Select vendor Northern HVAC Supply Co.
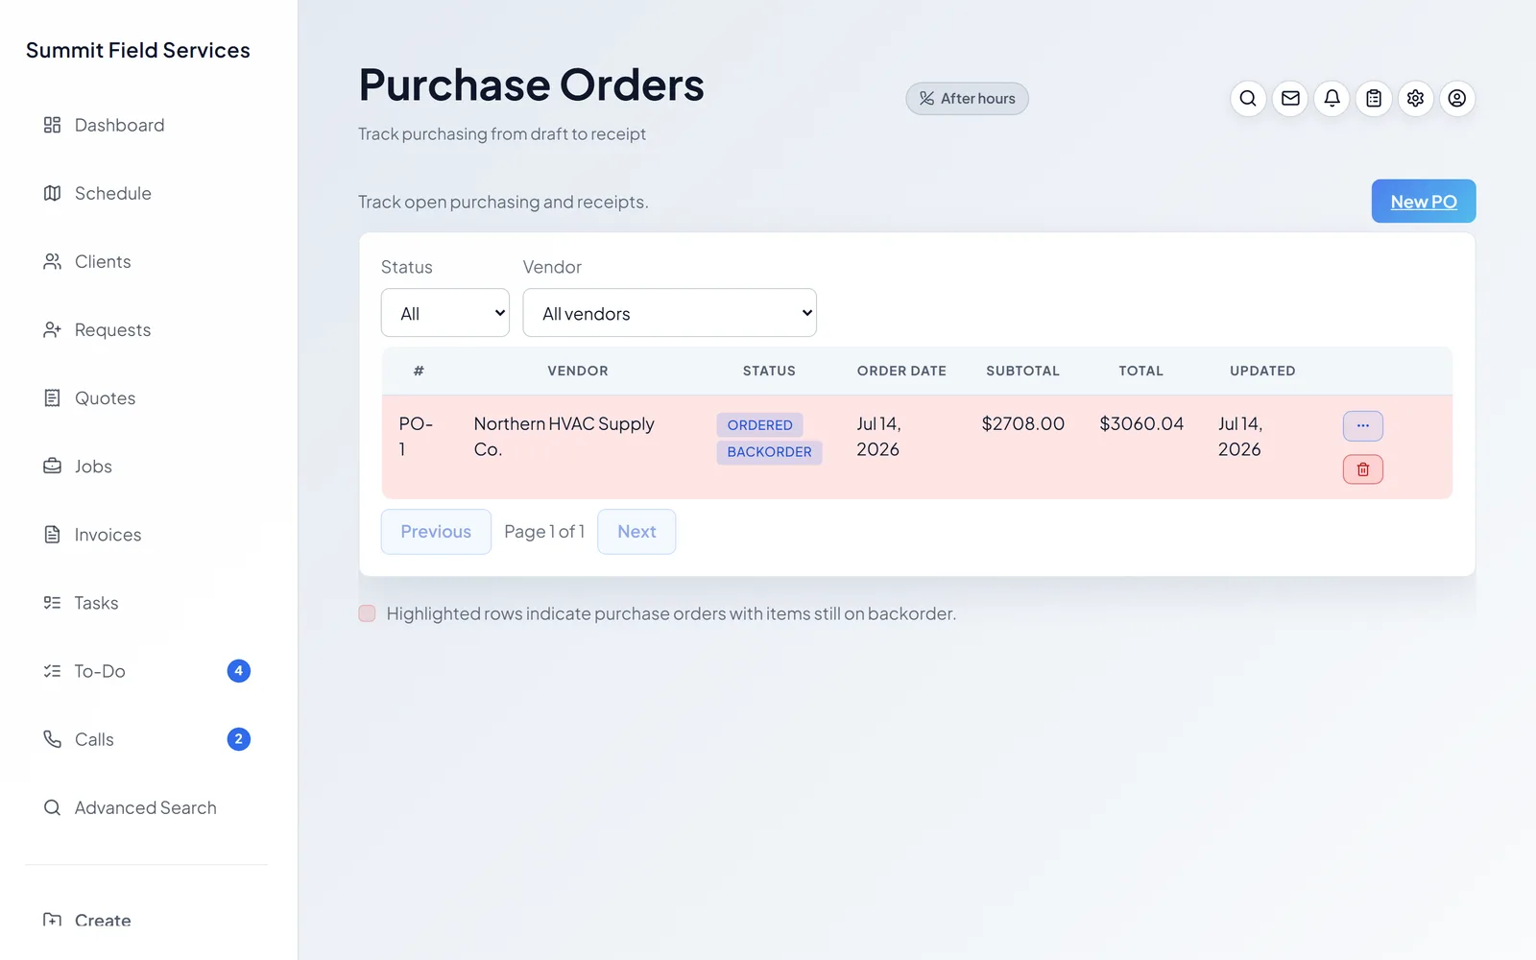Viewport: 1536px width, 960px height. (564, 437)
